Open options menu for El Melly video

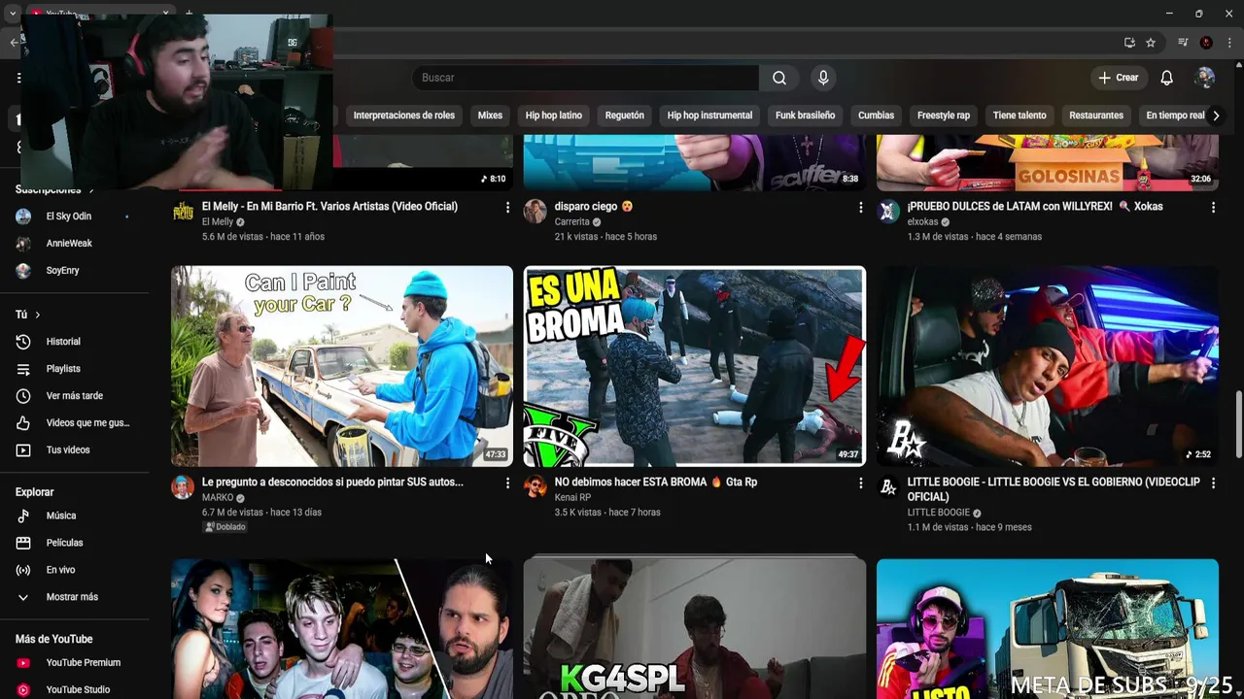(507, 208)
